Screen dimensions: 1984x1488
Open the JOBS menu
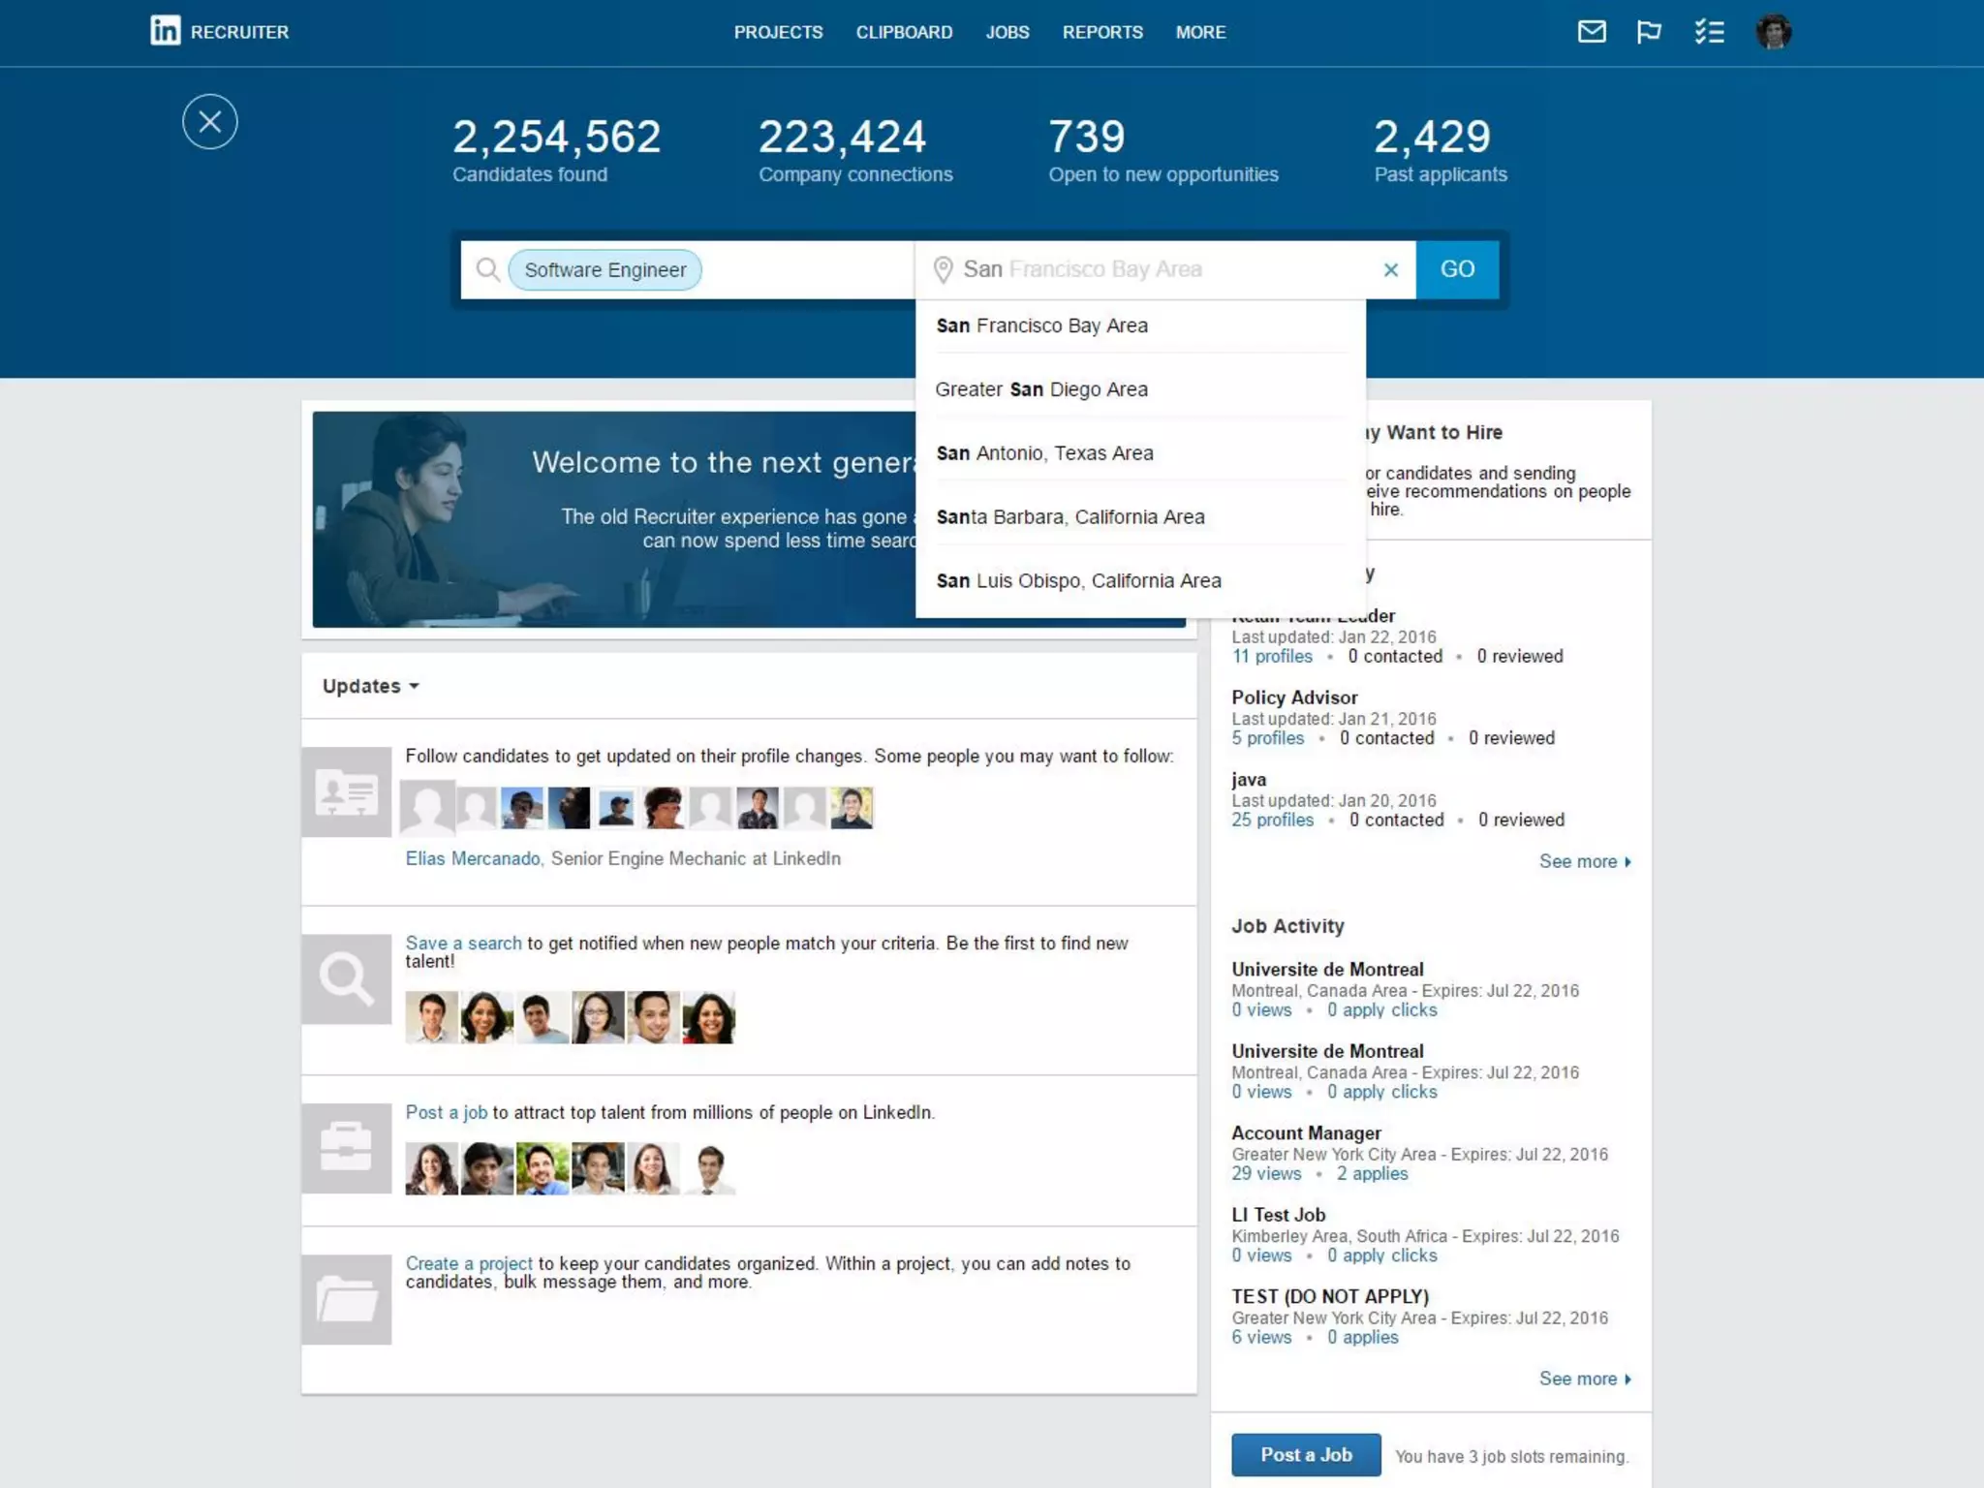click(x=1007, y=32)
